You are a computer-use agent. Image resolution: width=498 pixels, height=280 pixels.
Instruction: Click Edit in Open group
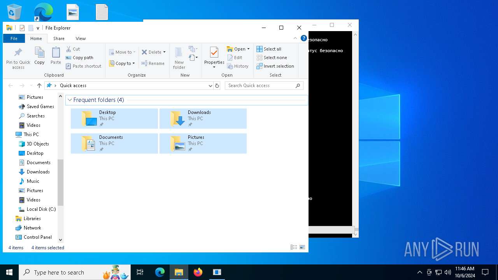235,58
